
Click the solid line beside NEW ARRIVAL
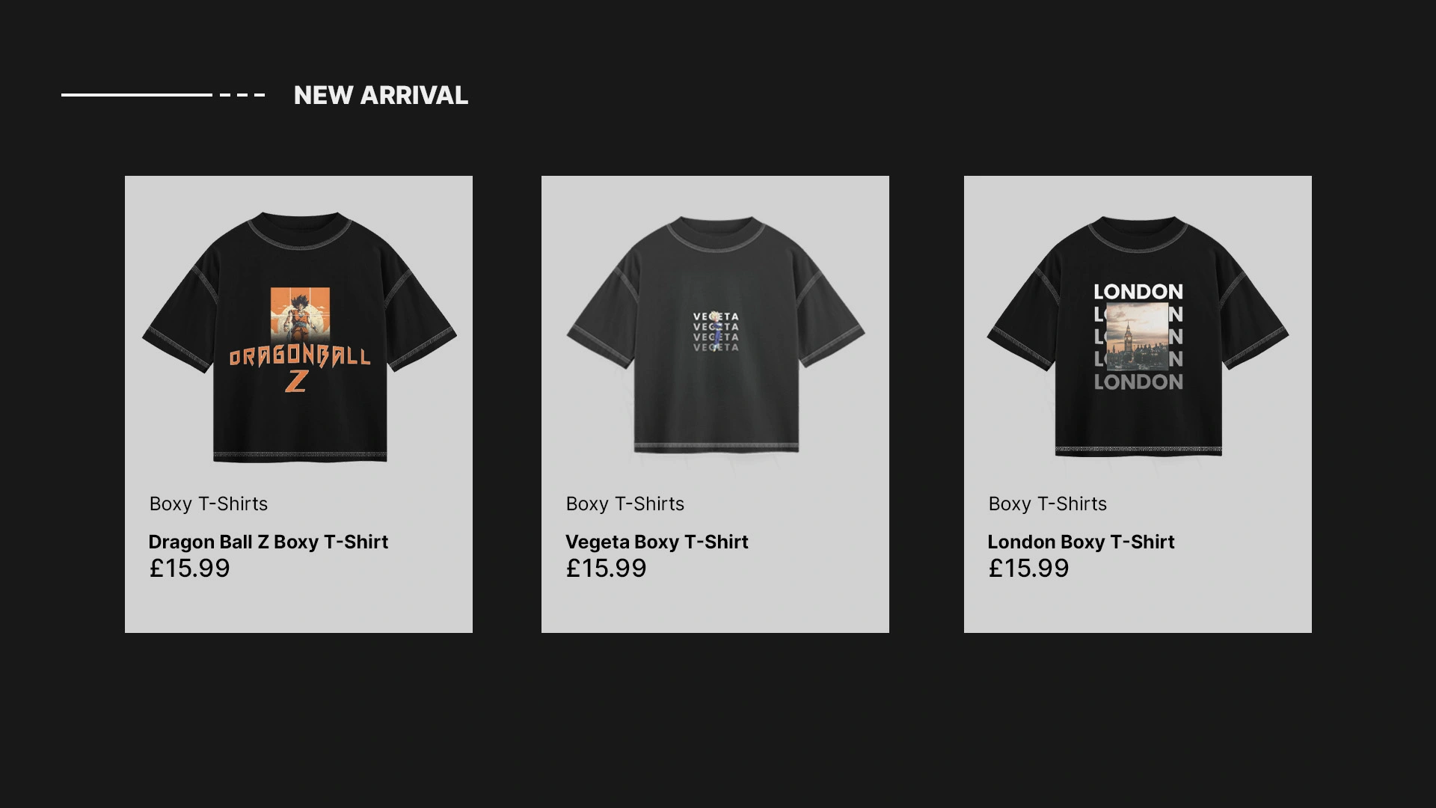137,95
